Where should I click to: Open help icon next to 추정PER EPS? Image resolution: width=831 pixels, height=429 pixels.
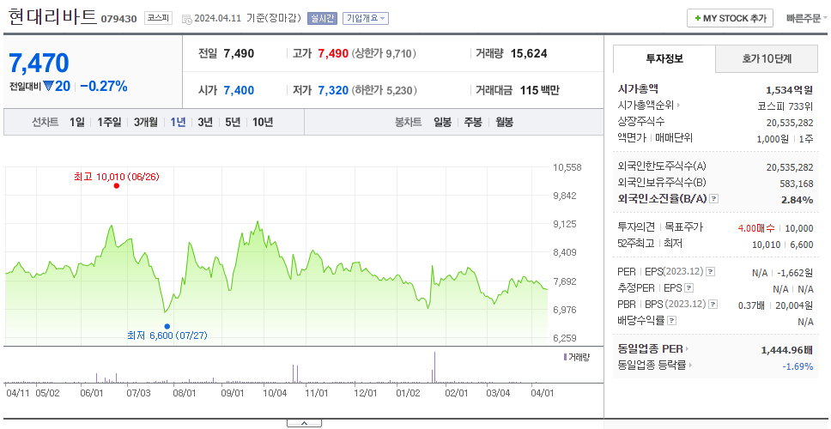[689, 288]
